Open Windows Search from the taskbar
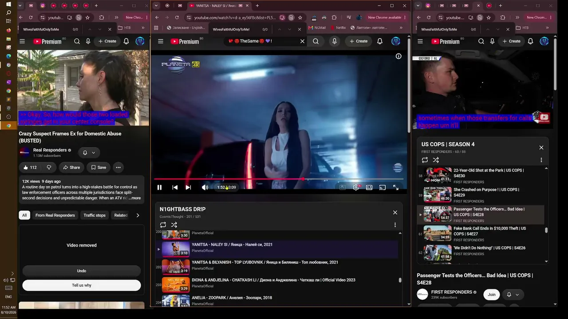568x319 pixels. click(8, 12)
